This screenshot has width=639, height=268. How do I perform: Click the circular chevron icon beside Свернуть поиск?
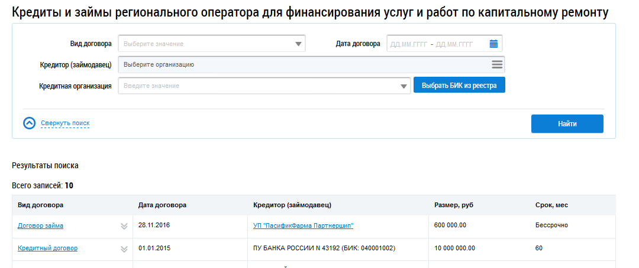[30, 123]
